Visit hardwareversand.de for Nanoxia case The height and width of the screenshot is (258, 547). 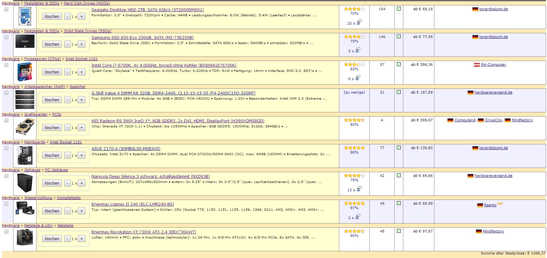point(493,176)
